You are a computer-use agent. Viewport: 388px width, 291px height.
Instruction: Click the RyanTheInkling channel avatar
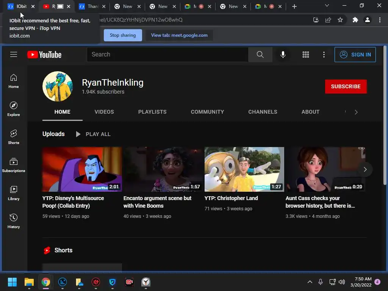pyautogui.click(x=58, y=86)
